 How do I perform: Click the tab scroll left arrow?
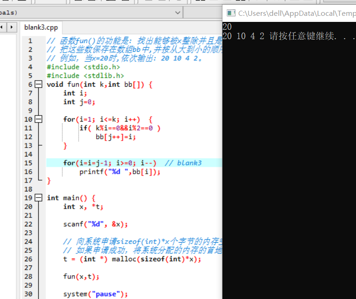(2, 27)
